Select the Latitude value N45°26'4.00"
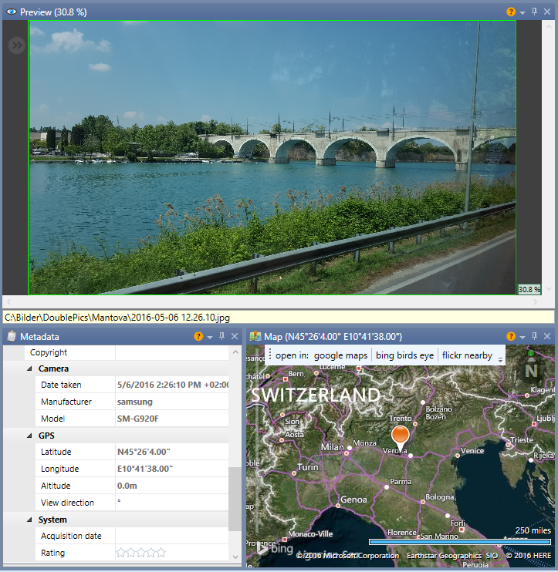Image resolution: width=558 pixels, height=572 pixels. click(172, 452)
